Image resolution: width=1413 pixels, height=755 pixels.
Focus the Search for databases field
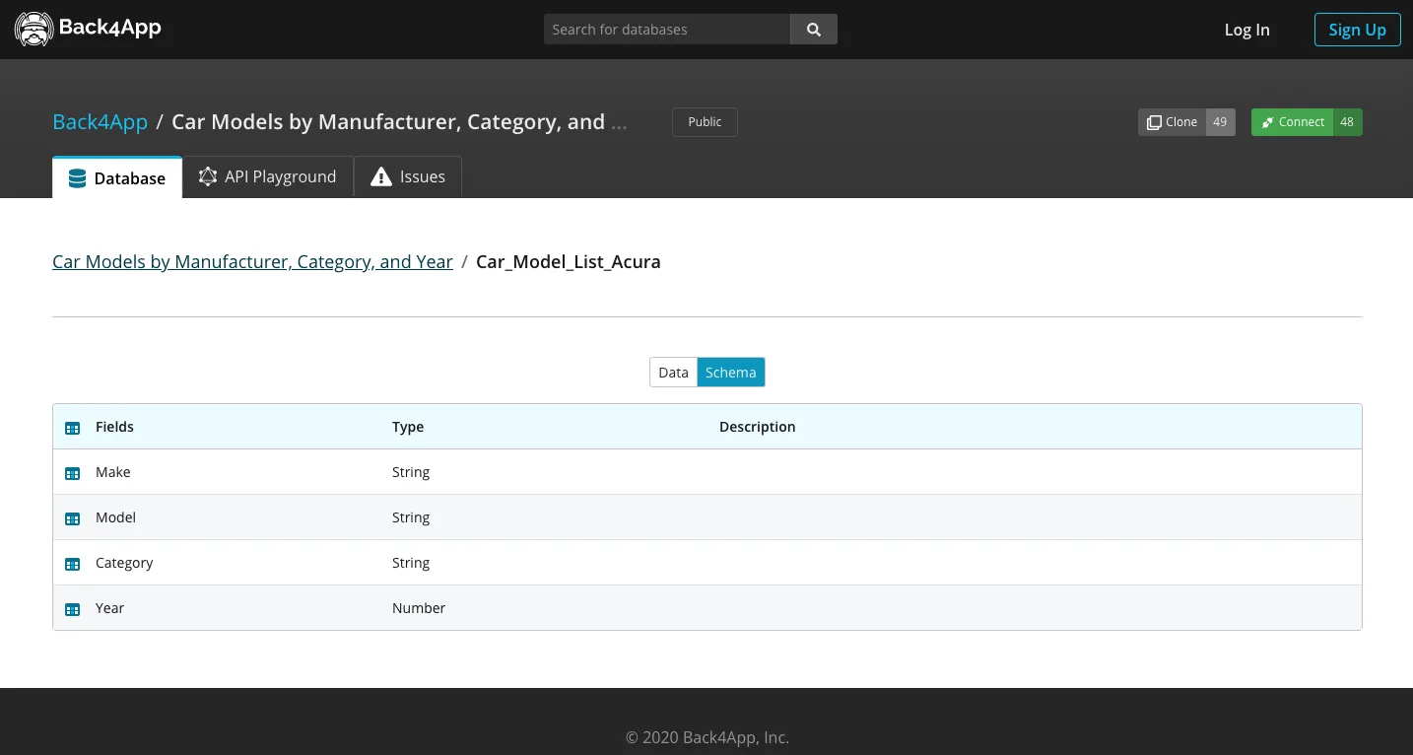[x=667, y=30]
